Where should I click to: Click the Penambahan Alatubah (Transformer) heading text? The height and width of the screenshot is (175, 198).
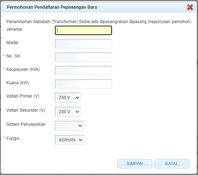pyautogui.click(x=99, y=22)
